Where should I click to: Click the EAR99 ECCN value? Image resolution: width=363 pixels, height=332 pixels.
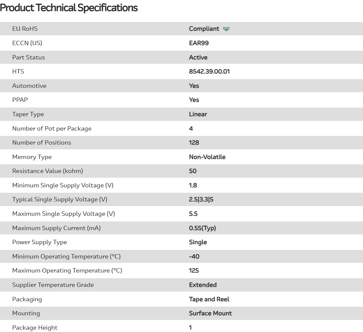pyautogui.click(x=199, y=43)
